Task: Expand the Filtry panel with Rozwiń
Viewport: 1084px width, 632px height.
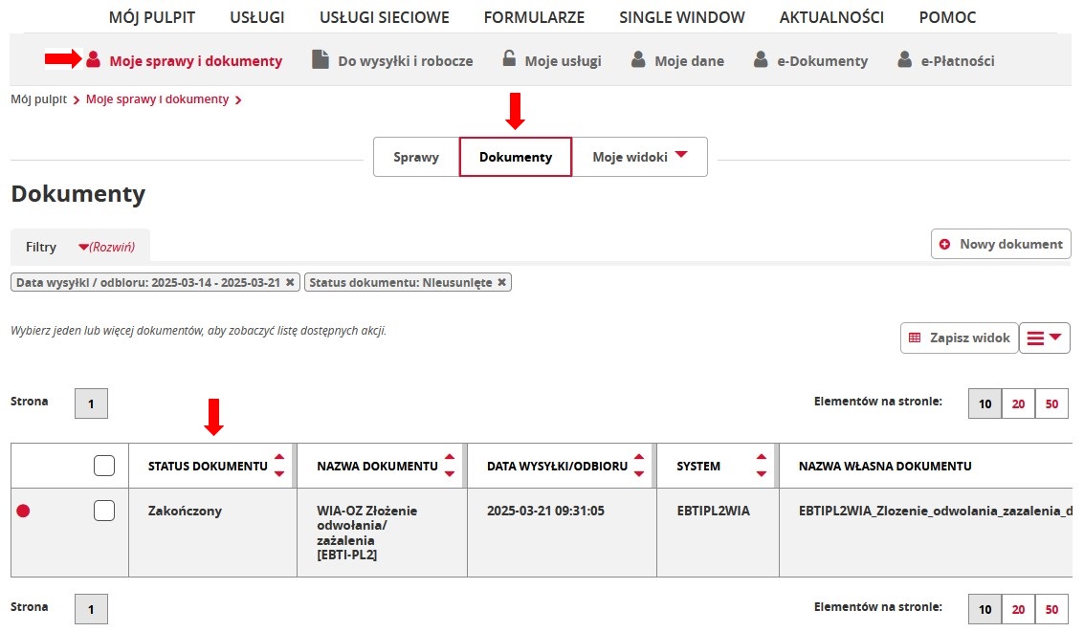Action: point(106,247)
